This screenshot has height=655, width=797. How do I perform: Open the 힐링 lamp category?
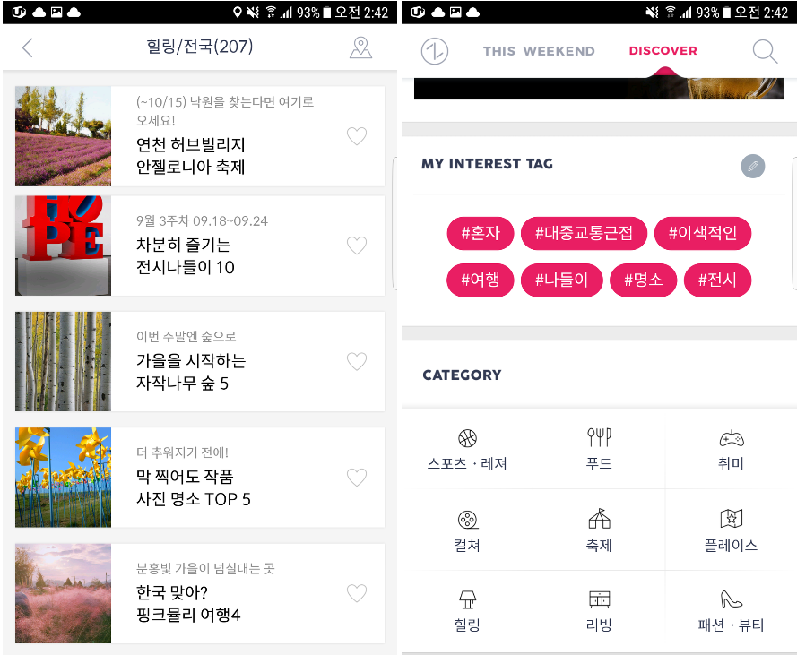click(x=467, y=611)
